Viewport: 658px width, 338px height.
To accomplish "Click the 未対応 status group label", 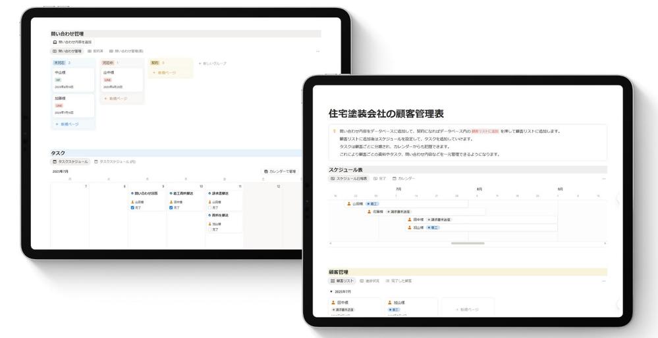I will pyautogui.click(x=59, y=63).
